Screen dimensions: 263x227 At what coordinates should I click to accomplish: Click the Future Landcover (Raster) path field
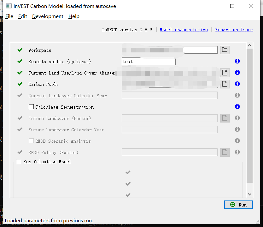[170, 118]
